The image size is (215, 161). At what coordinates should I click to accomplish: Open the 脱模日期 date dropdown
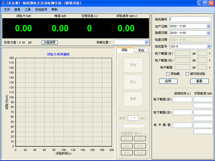tap(209, 33)
